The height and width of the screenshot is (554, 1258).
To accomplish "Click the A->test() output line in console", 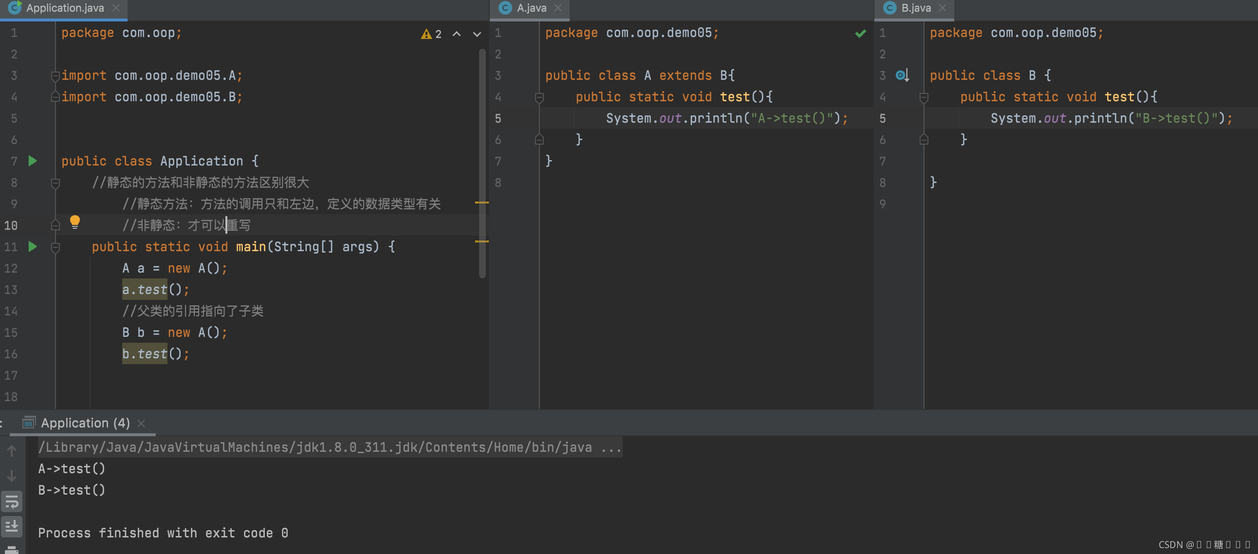I will point(71,468).
